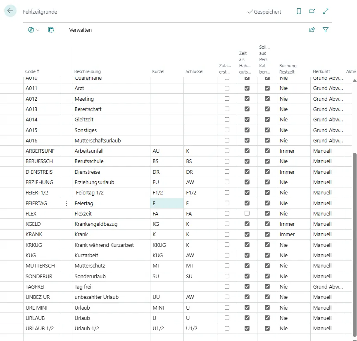Viewport: 357px width, 341px height.
Task: Click the share icon
Action: [312, 30]
